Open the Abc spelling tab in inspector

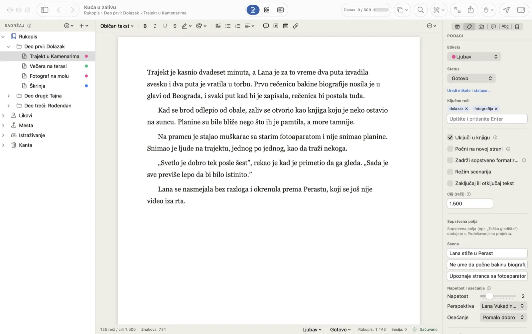[x=505, y=27]
